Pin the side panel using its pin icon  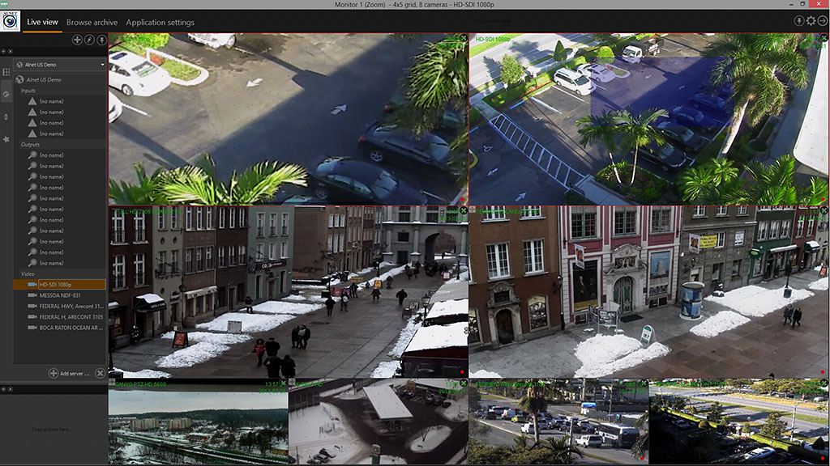(x=101, y=40)
